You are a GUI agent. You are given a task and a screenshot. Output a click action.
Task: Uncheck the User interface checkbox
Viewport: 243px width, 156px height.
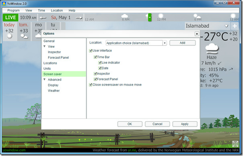pos(91,51)
